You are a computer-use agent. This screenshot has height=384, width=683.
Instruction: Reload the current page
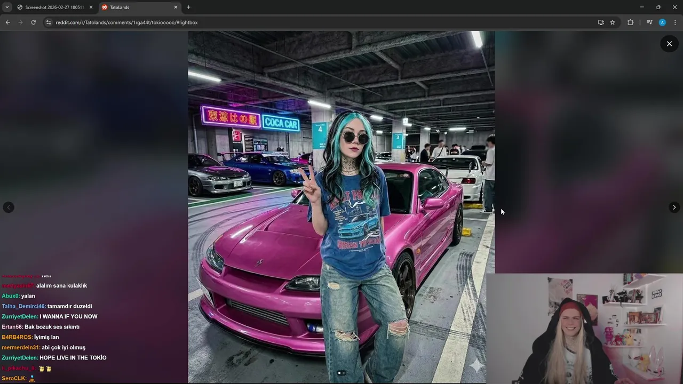click(x=33, y=22)
